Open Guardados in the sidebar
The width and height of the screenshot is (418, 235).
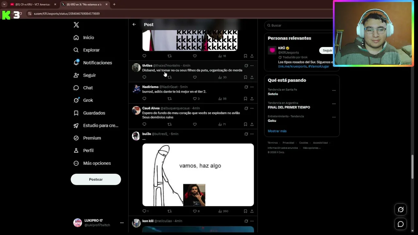coord(89,113)
